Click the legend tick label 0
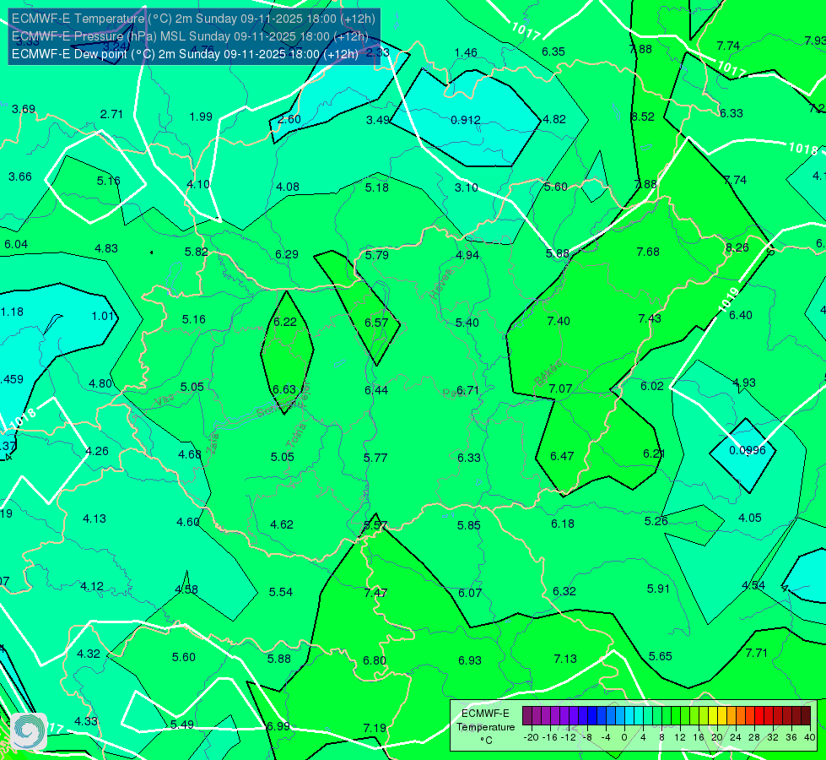The width and height of the screenshot is (826, 760). click(624, 737)
